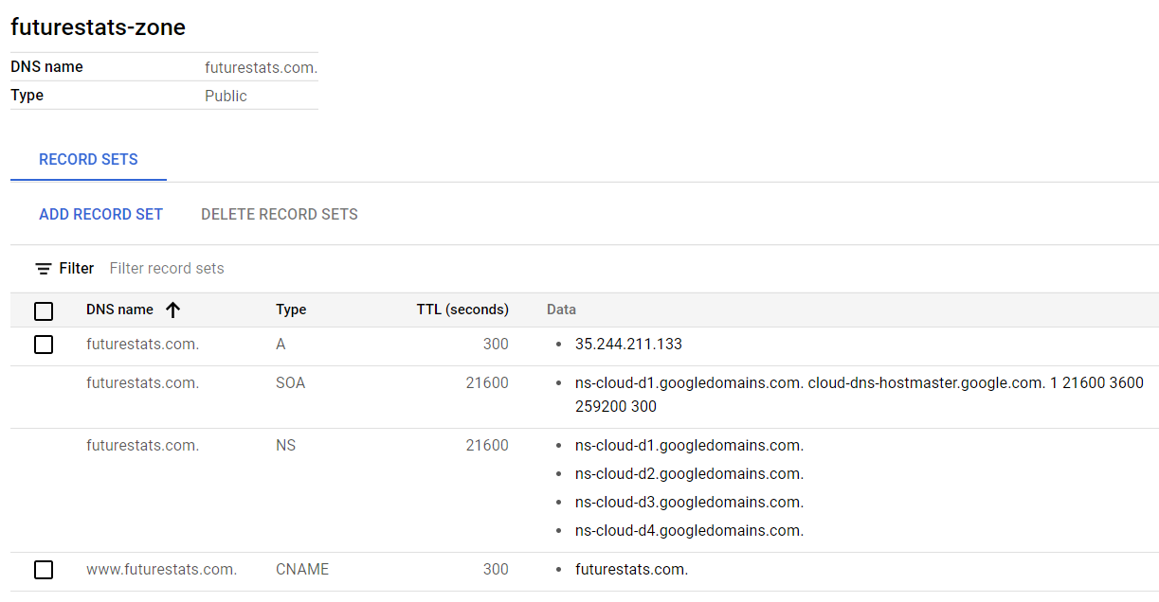The width and height of the screenshot is (1159, 602).
Task: Open the RECORD SETS tab
Action: [88, 159]
